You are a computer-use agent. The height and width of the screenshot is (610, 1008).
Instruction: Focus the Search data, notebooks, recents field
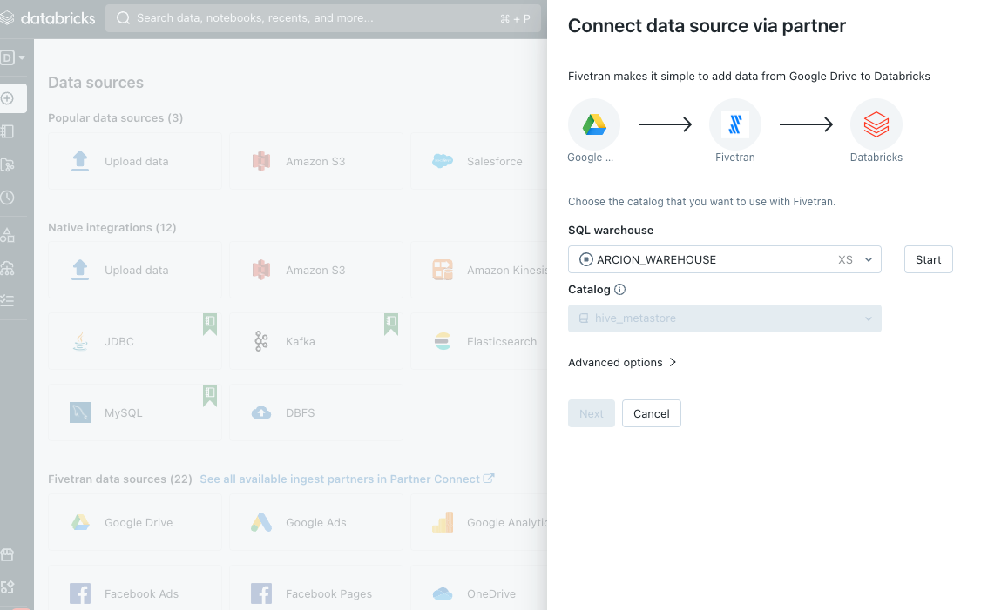322,18
